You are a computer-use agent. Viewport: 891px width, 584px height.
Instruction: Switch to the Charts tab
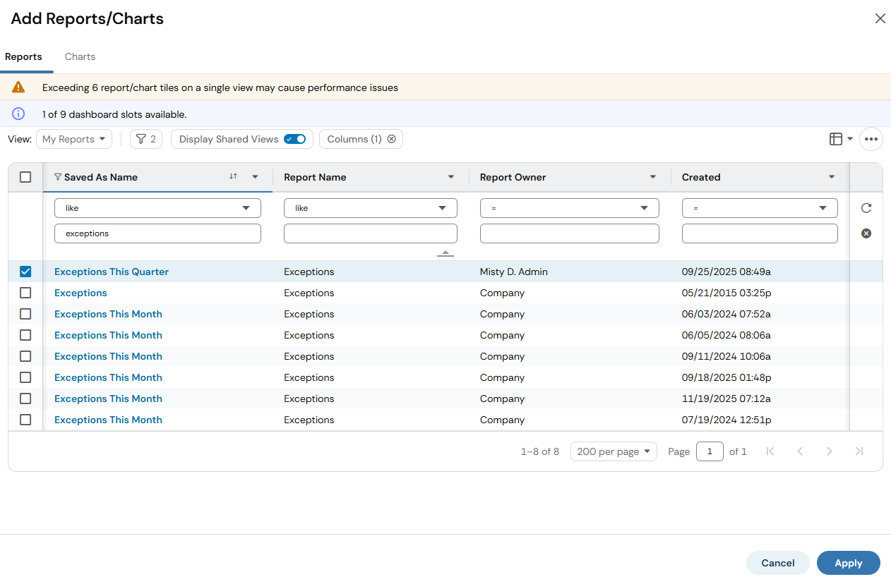(80, 56)
